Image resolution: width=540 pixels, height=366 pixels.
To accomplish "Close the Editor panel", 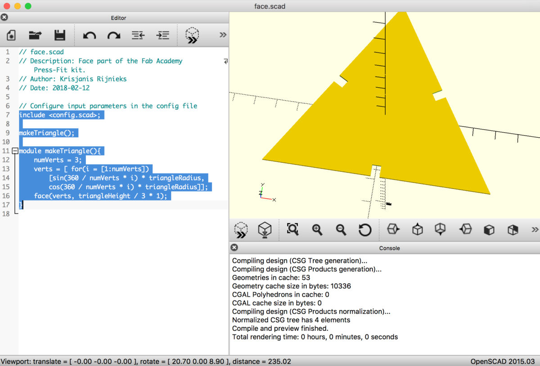I will click(x=4, y=17).
